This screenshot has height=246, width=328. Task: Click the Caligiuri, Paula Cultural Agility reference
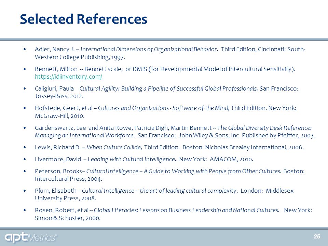[166, 89]
